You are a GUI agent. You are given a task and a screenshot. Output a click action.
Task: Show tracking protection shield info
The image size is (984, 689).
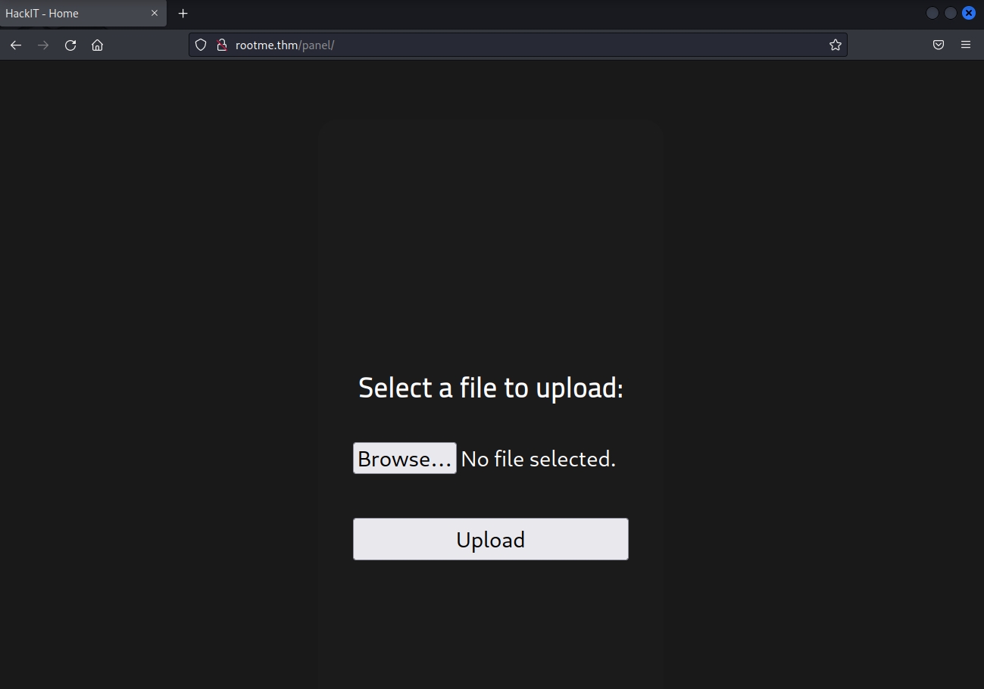pyautogui.click(x=201, y=45)
